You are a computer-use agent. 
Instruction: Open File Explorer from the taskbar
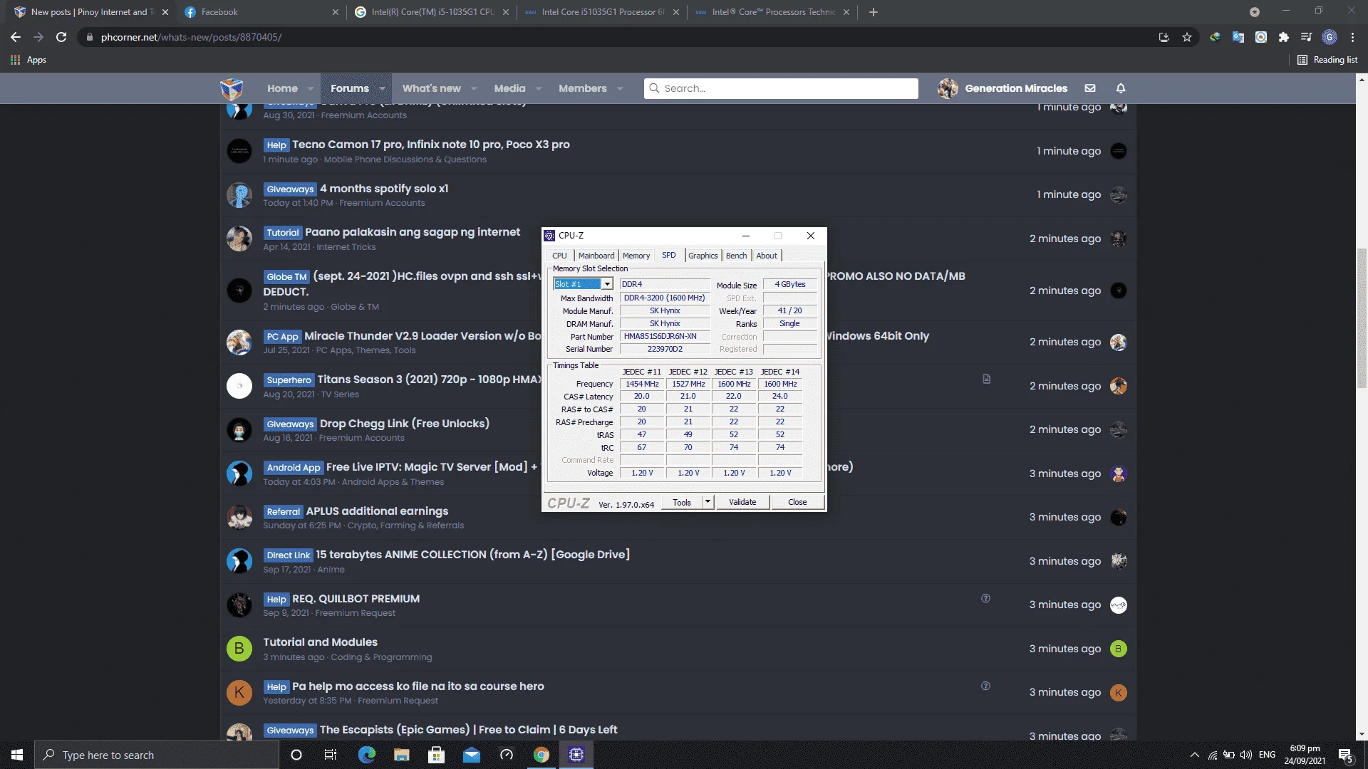pos(401,755)
